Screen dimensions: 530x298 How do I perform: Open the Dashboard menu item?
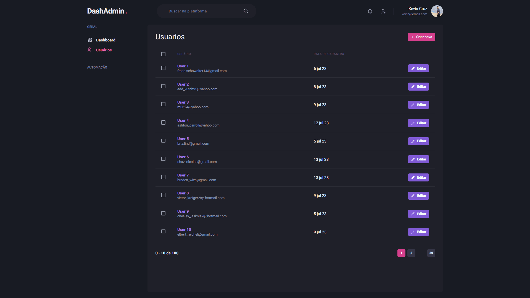[x=106, y=40]
